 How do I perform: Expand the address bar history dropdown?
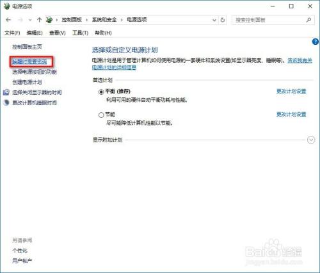click(214, 20)
